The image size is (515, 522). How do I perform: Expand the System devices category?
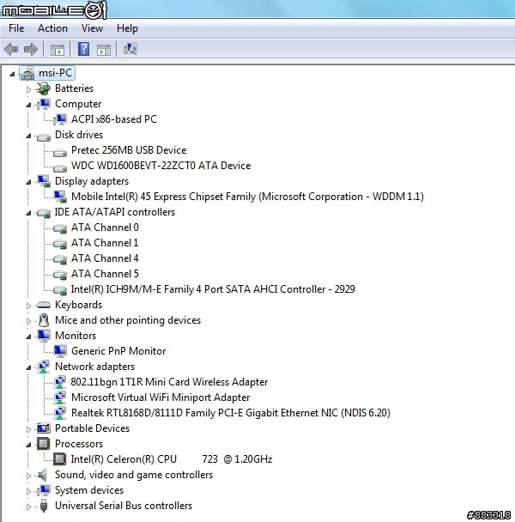[28, 491]
